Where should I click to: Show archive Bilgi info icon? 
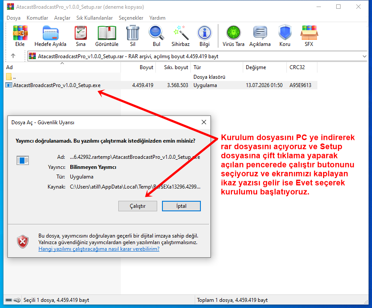[x=204, y=33]
